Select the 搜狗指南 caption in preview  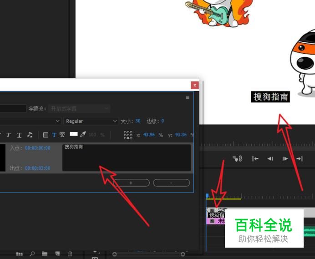click(270, 97)
